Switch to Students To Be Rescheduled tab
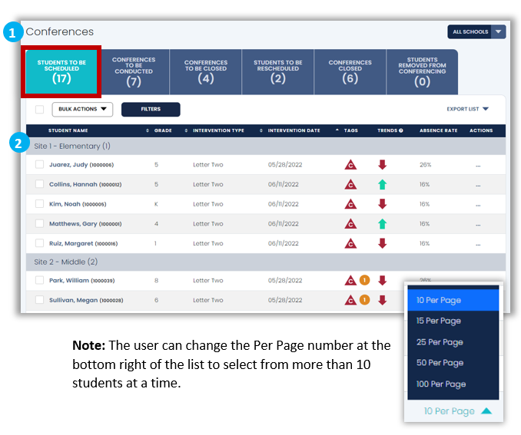The width and height of the screenshot is (521, 435). [277, 72]
